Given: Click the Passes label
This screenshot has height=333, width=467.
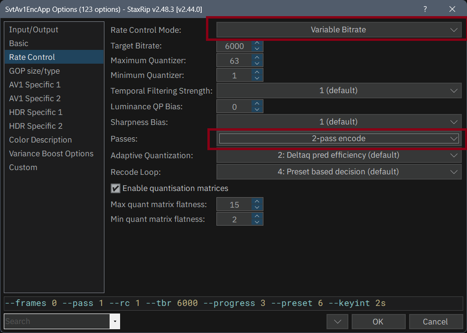Looking at the screenshot, I should [x=124, y=139].
